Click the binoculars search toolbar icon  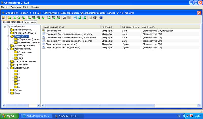95,18
